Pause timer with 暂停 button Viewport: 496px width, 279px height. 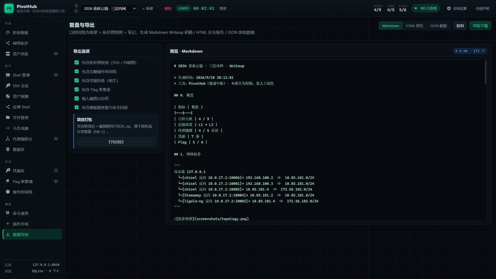click(x=223, y=9)
